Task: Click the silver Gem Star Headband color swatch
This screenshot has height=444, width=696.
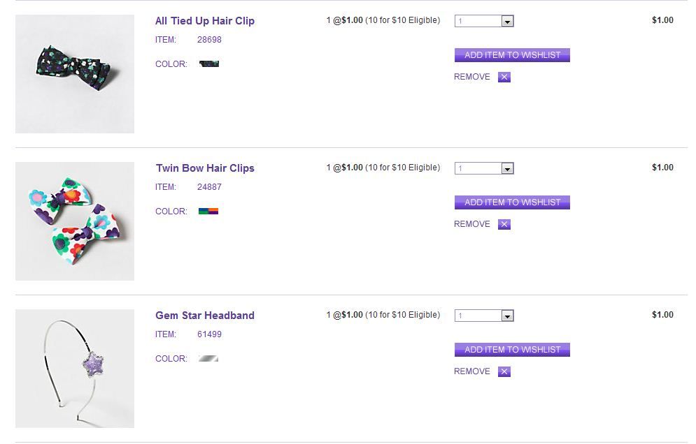Action: click(208, 359)
